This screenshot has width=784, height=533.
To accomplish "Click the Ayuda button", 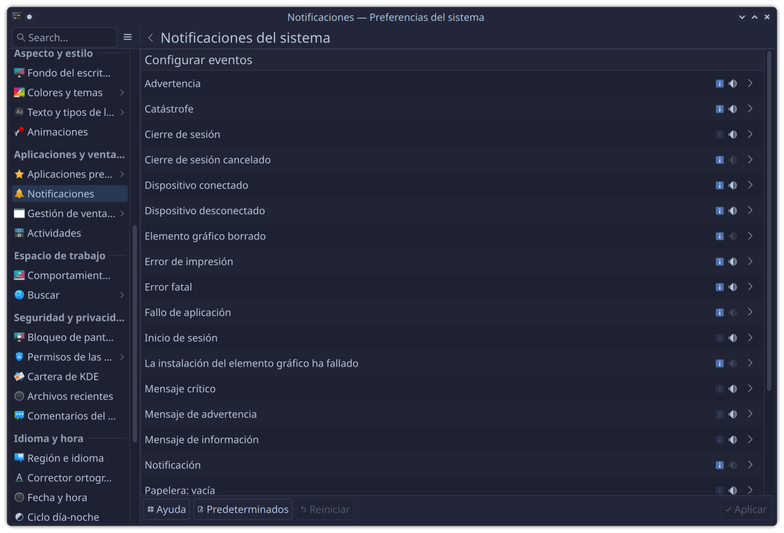I will pos(167,509).
